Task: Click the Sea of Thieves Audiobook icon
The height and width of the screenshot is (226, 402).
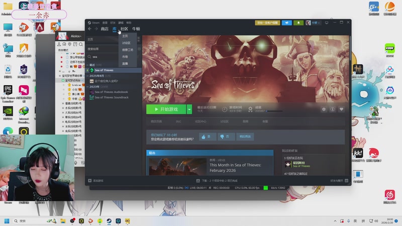Action: click(91, 92)
